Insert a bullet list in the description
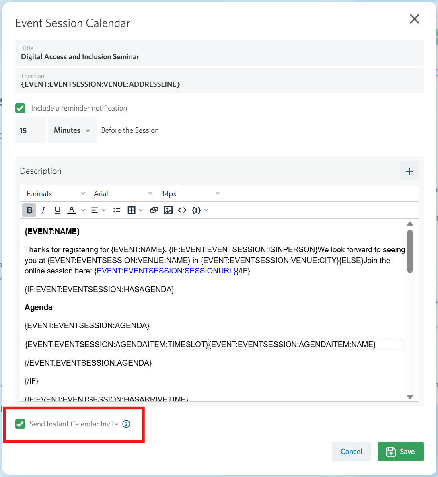This screenshot has height=477, width=438. 117,210
